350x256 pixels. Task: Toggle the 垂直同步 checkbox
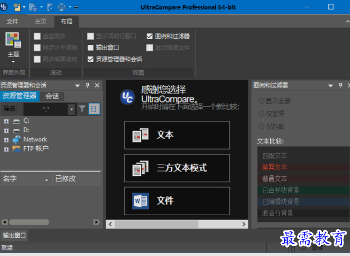coord(37,36)
